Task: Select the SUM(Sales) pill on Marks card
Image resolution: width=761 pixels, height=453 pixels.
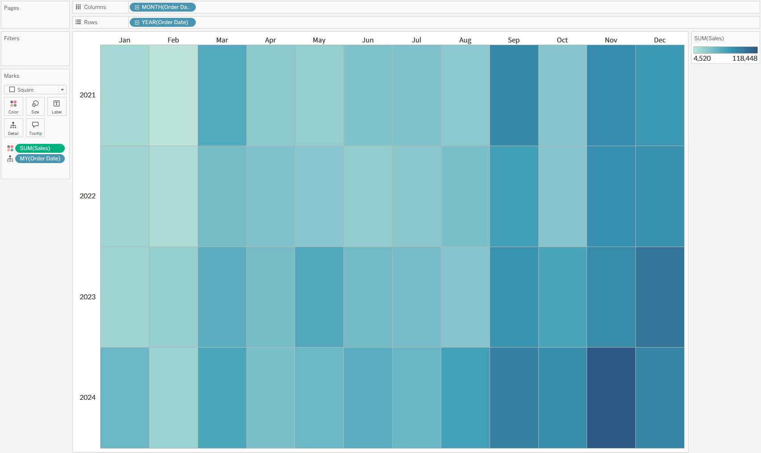Action: click(x=40, y=148)
